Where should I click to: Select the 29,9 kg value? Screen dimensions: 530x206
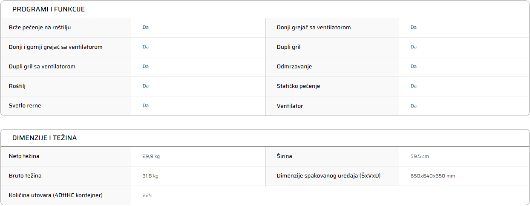151,156
